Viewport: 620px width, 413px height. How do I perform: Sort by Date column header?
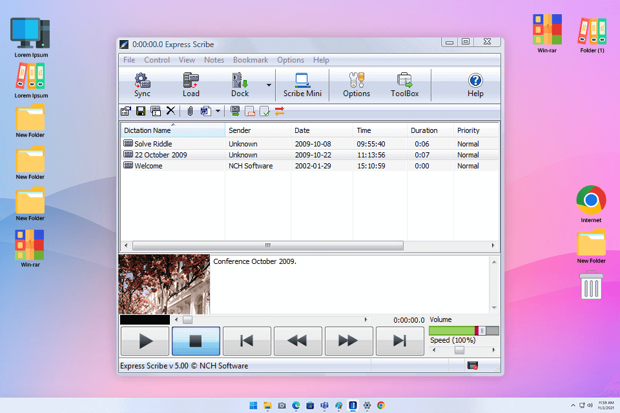322,130
